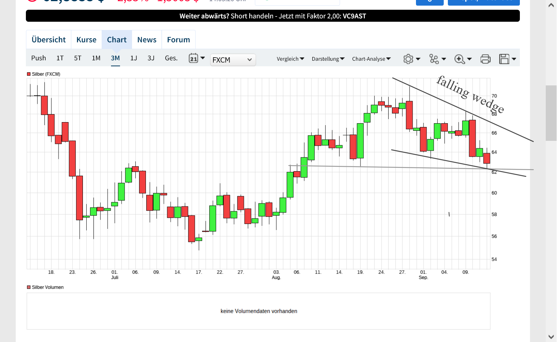Open the Forum tab
The height and width of the screenshot is (342, 557).
coord(179,40)
